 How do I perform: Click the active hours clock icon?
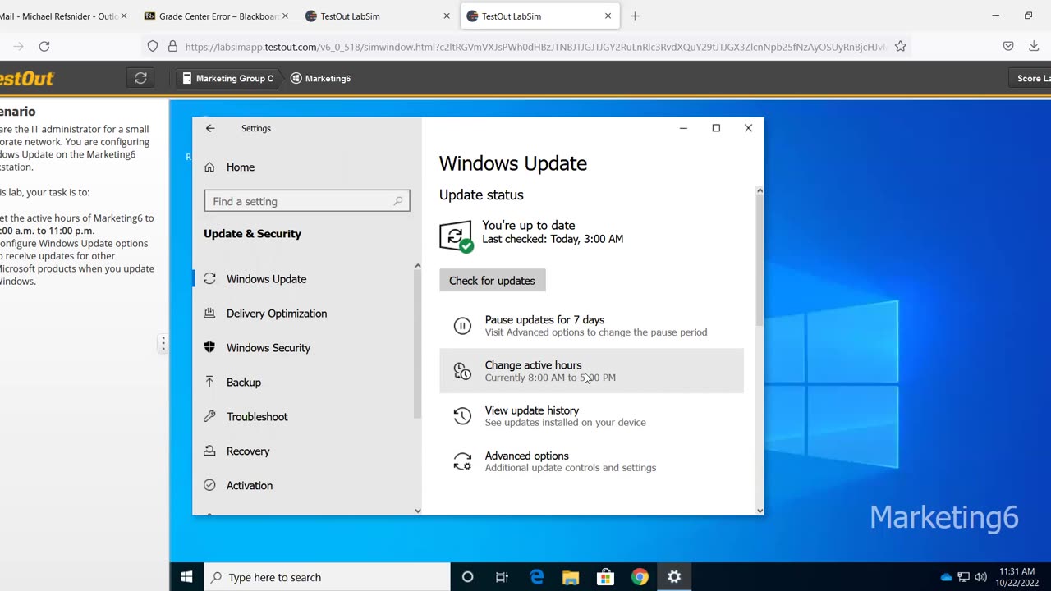pos(462,371)
